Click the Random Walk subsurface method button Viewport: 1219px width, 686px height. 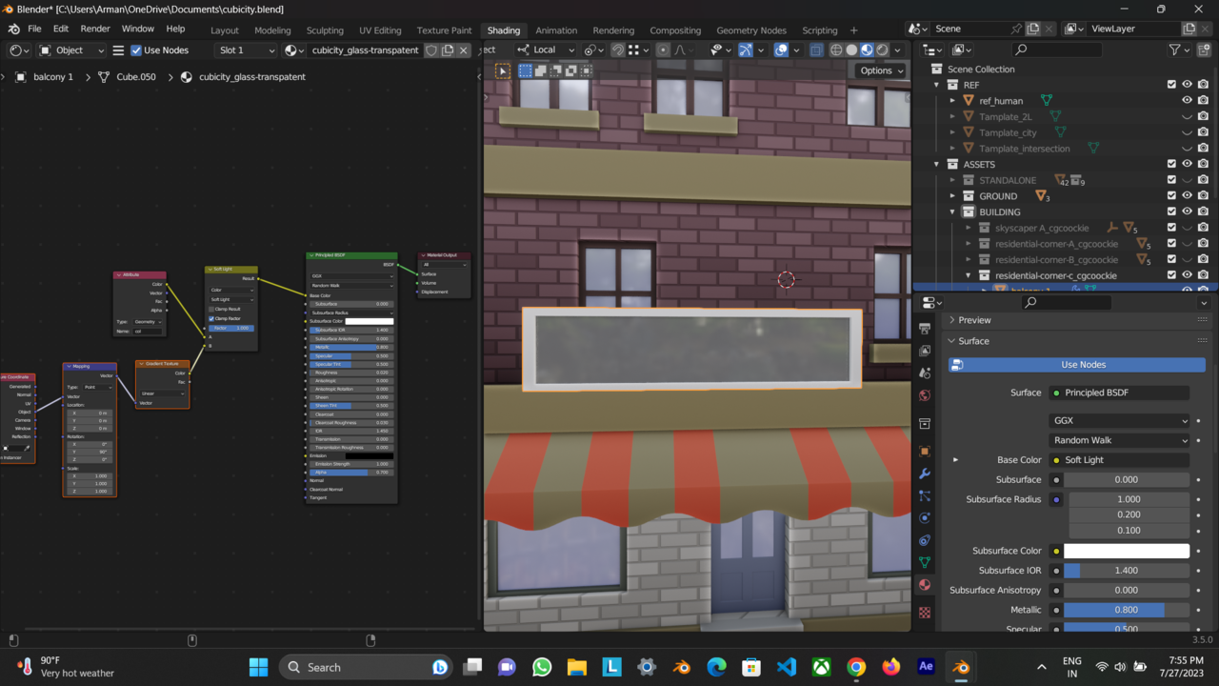pos(1119,440)
